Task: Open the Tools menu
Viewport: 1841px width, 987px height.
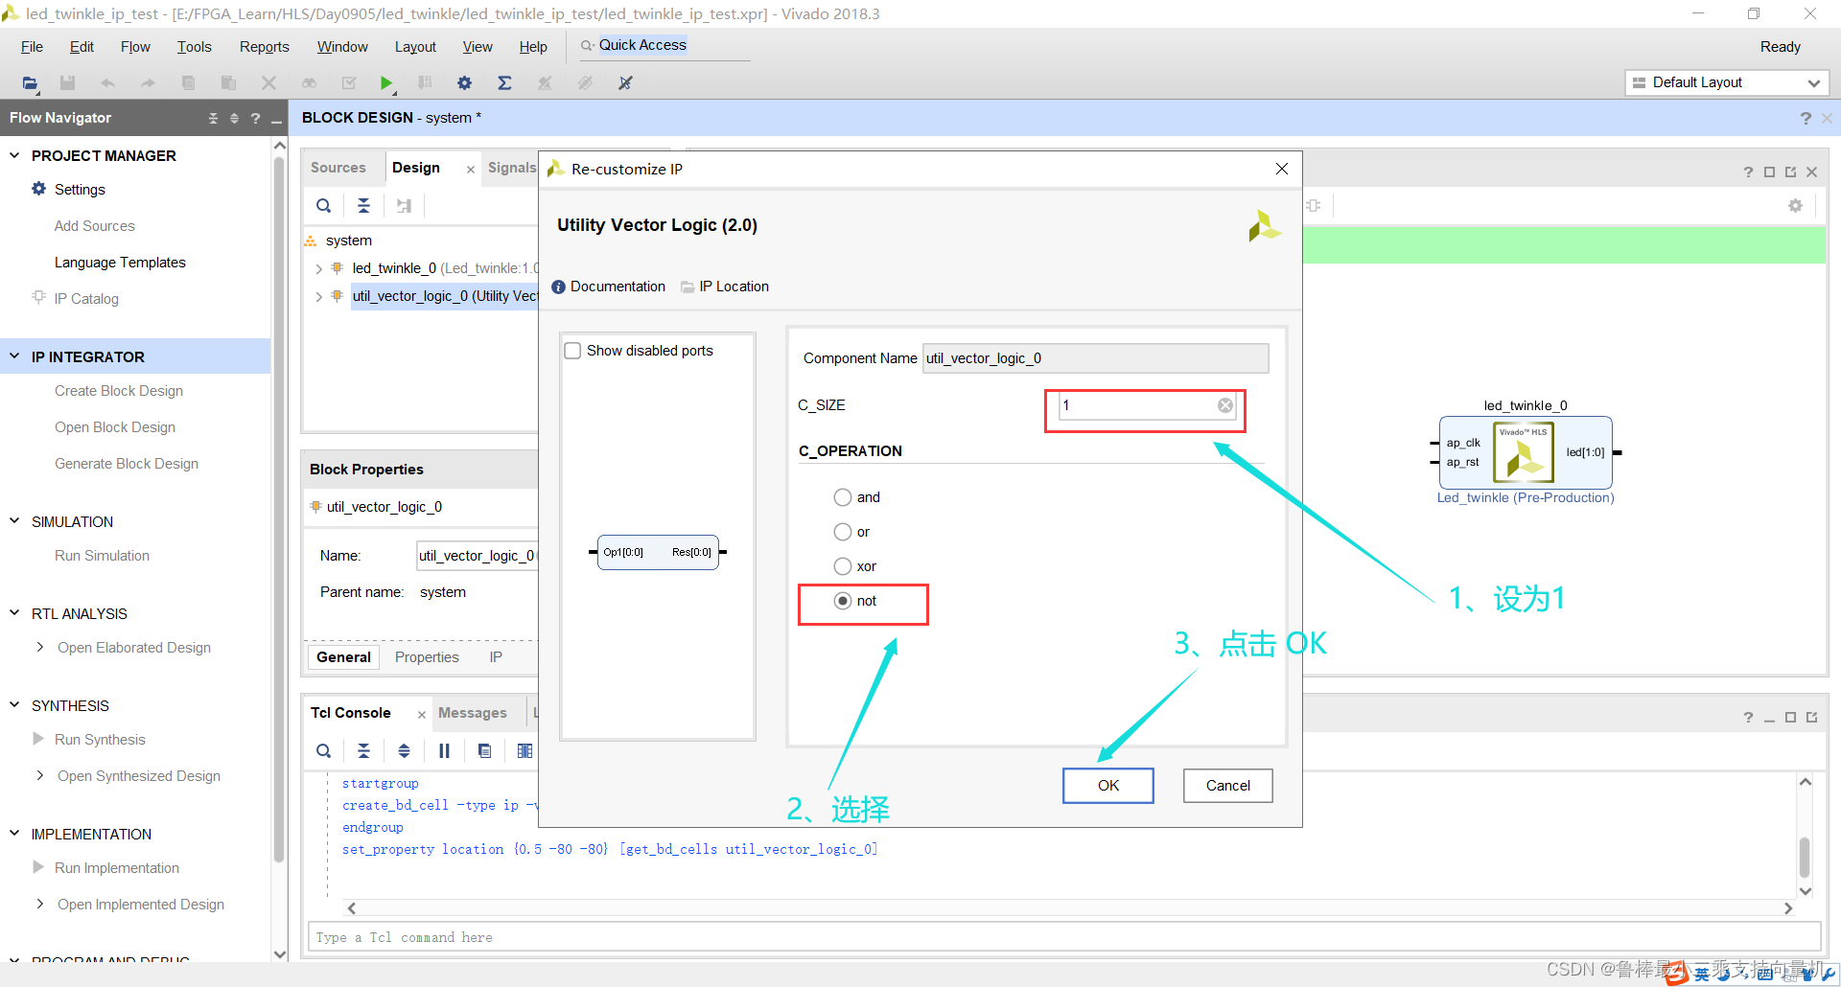Action: 194,47
